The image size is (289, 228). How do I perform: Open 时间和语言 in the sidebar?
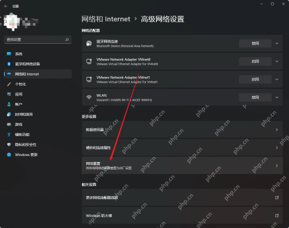point(38,114)
